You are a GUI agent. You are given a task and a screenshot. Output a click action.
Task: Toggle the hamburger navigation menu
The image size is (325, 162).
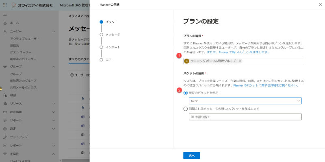point(5,15)
